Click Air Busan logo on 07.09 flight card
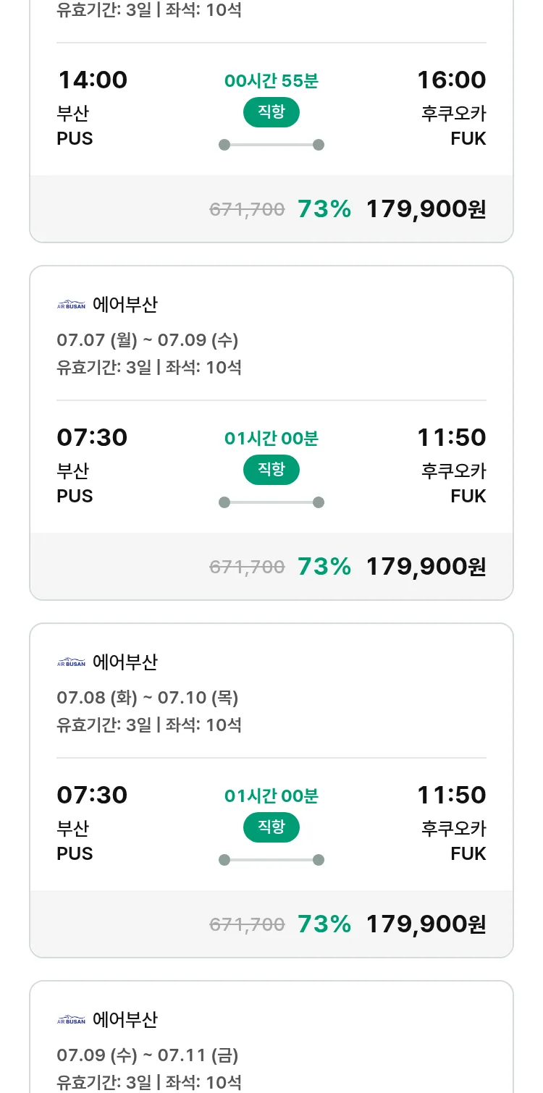Image resolution: width=543 pixels, height=1093 pixels. click(x=71, y=1020)
